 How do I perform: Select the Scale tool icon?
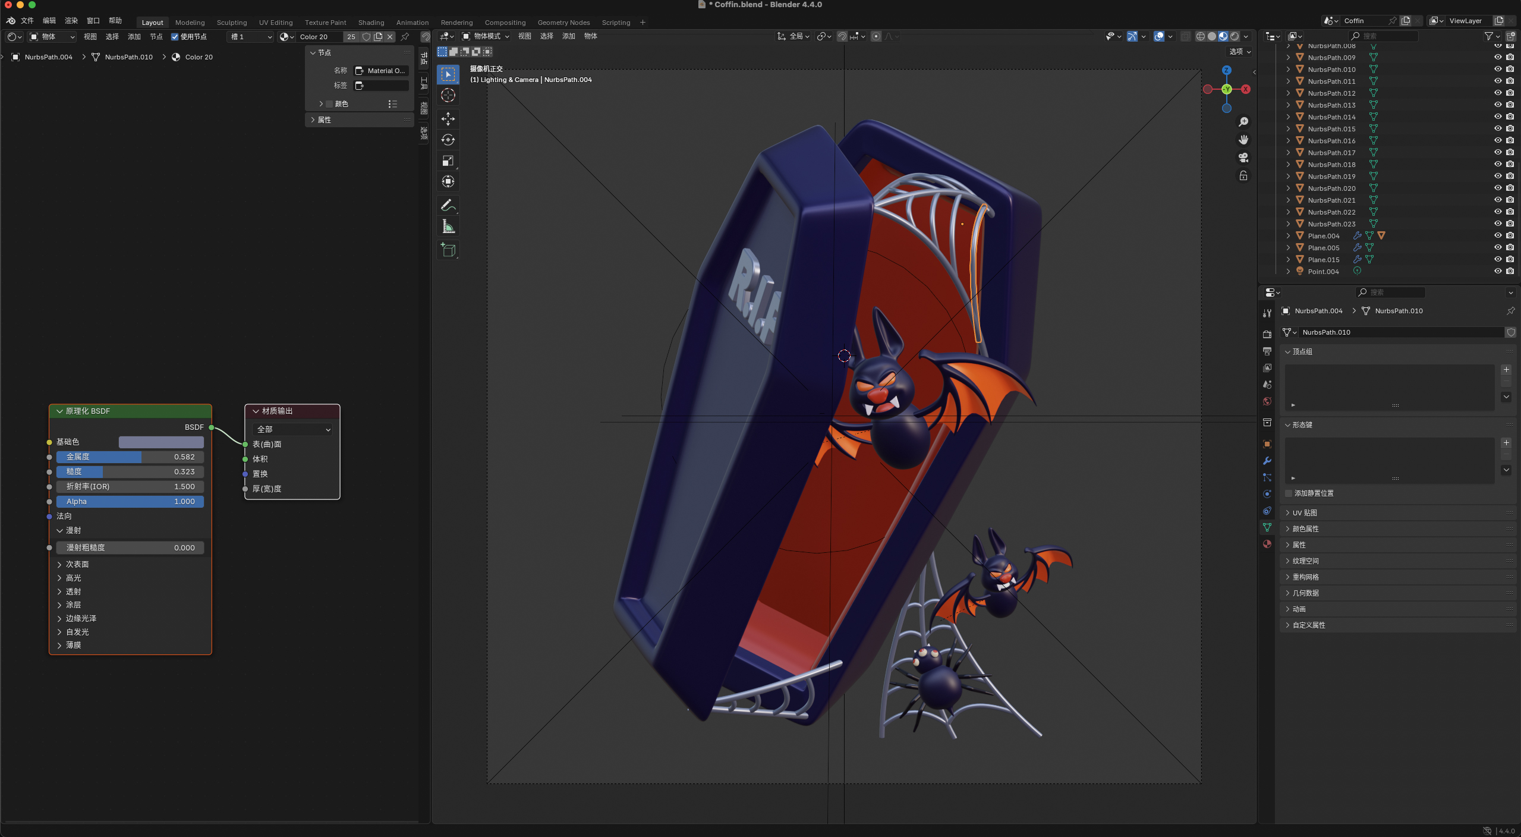[448, 161]
